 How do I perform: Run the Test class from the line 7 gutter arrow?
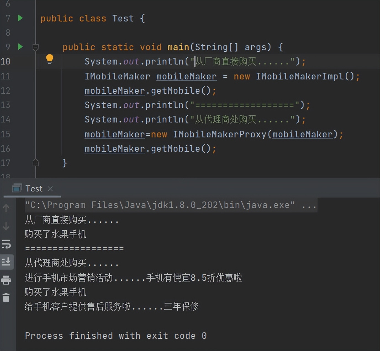point(20,18)
